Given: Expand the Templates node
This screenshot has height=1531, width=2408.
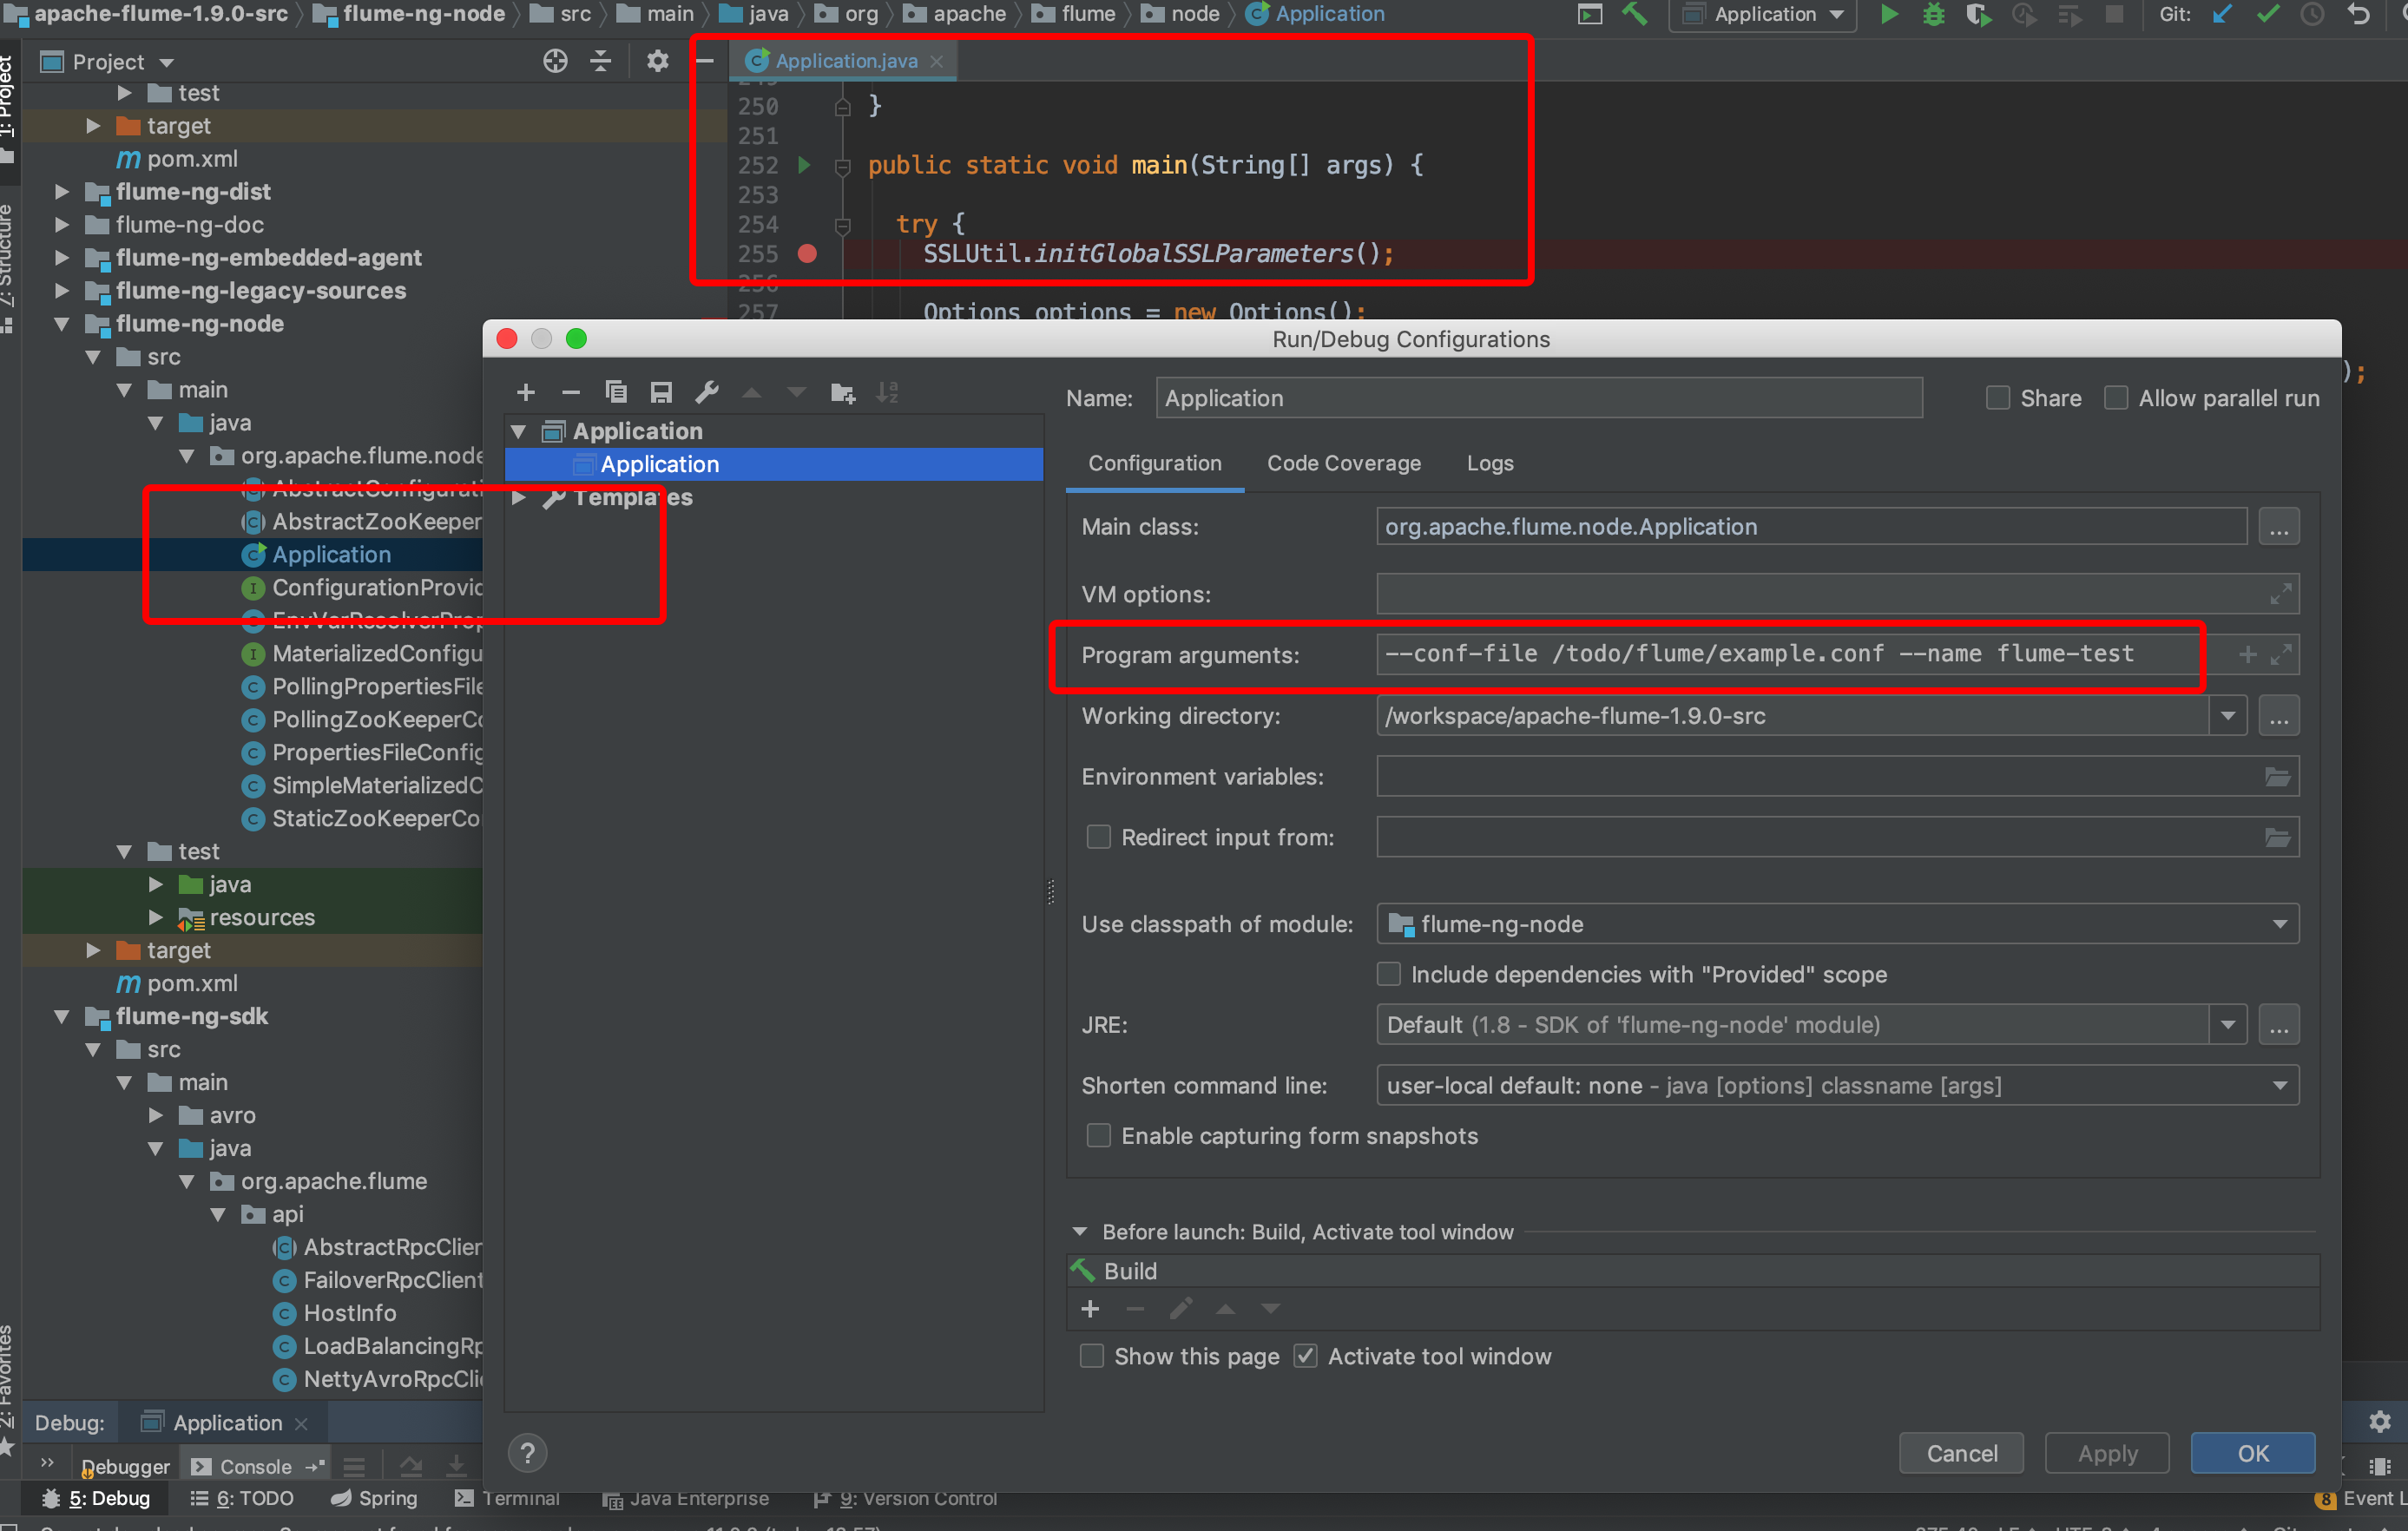Looking at the screenshot, I should (x=519, y=497).
